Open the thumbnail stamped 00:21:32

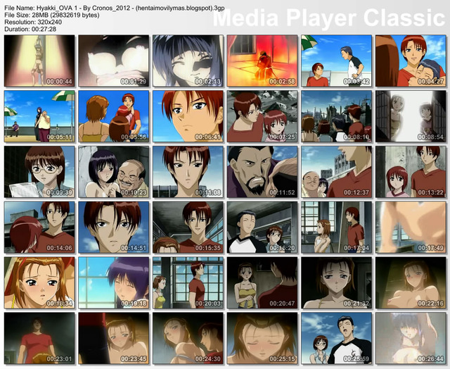[x=336, y=282]
